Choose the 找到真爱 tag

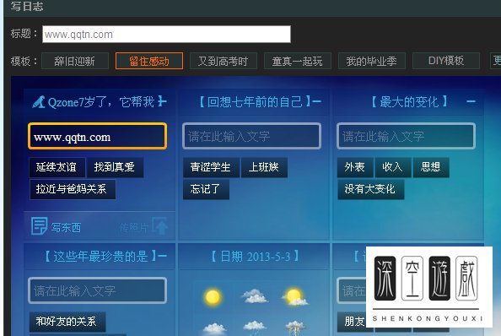[x=115, y=167]
